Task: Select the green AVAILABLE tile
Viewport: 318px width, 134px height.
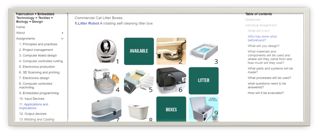Action: click(x=139, y=51)
